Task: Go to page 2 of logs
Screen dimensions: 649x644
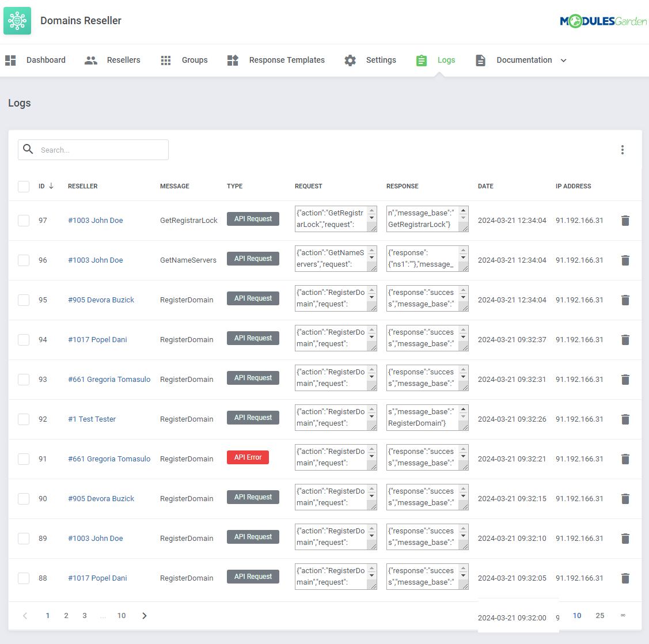Action: [x=66, y=616]
